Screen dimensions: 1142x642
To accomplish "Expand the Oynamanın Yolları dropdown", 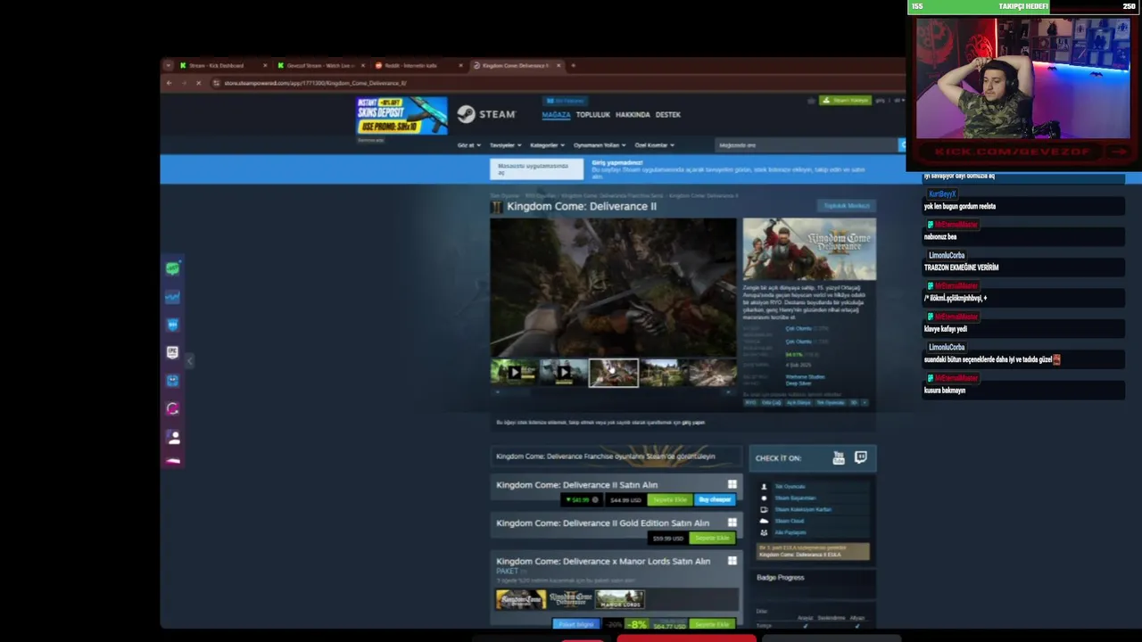I will pyautogui.click(x=600, y=144).
